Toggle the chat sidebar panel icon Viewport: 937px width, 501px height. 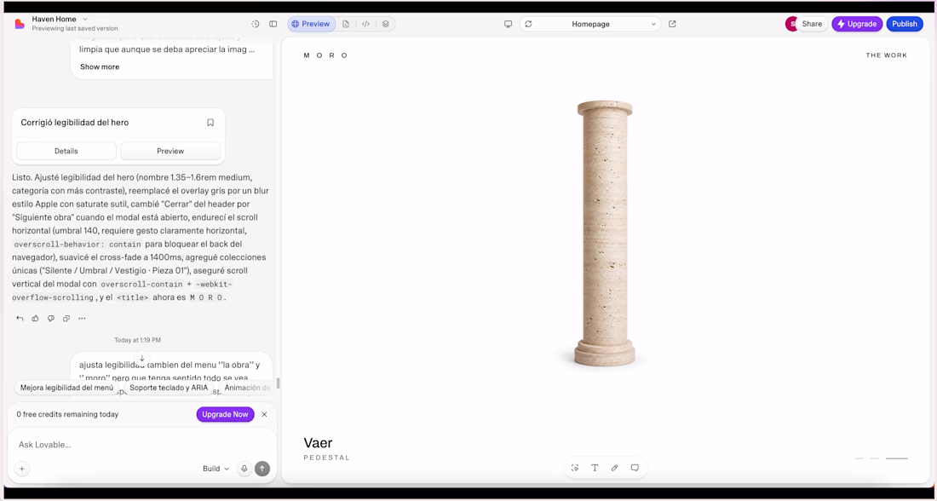coord(273,24)
